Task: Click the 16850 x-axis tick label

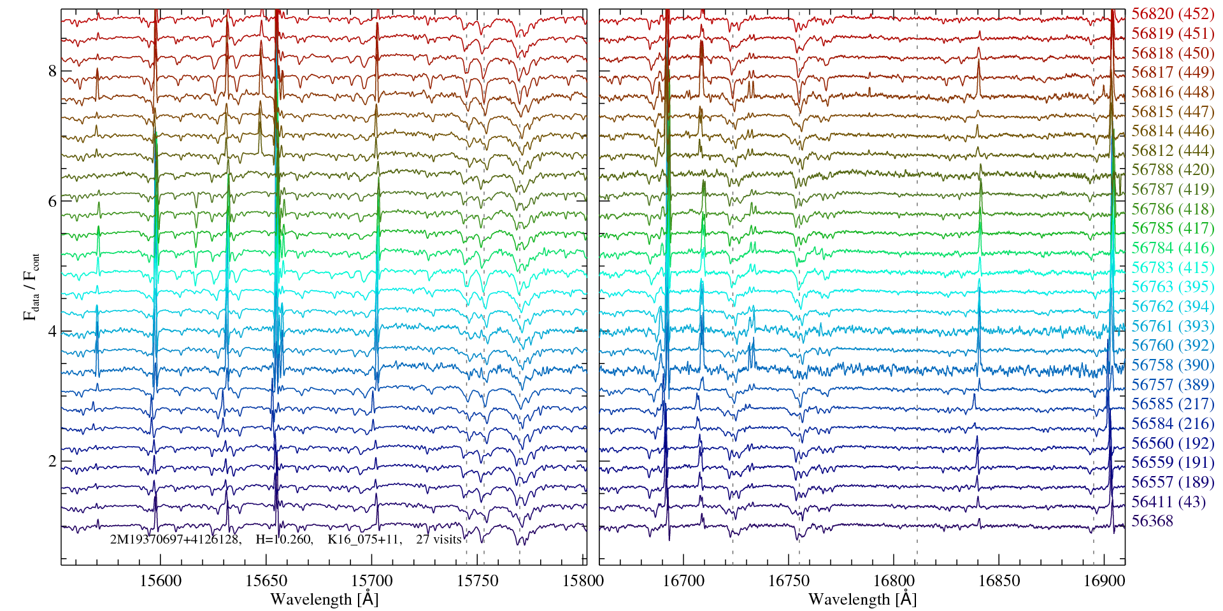Action: [999, 580]
